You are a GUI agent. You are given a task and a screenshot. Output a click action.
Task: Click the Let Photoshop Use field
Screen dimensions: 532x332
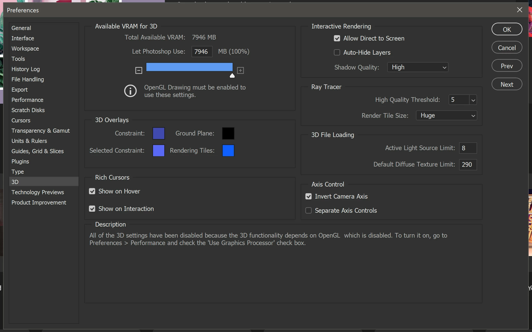202,52
